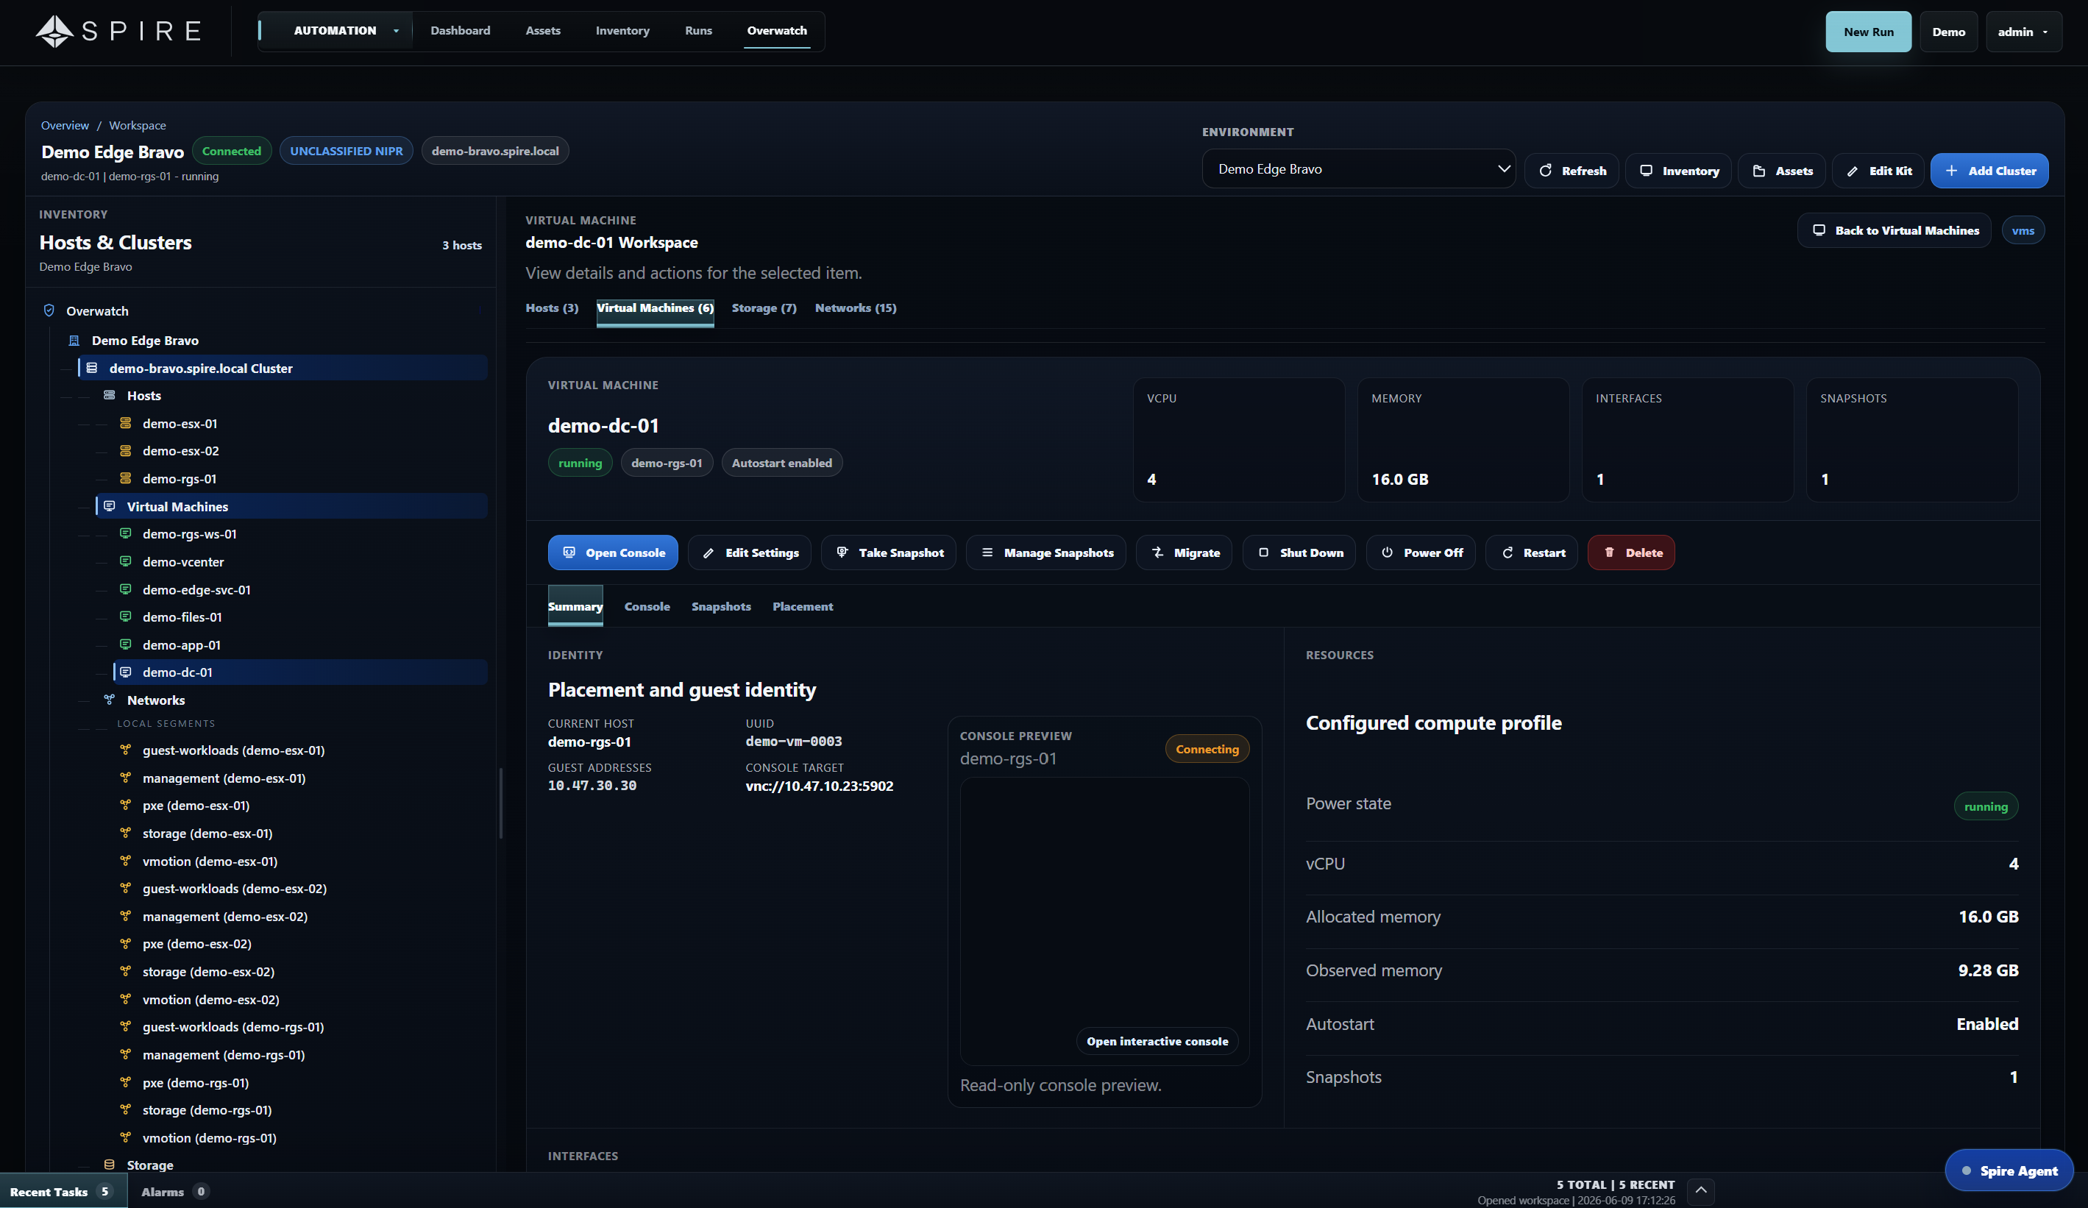This screenshot has height=1208, width=2088.
Task: Expand the tasks panel with chevron up
Action: coord(1701,1190)
